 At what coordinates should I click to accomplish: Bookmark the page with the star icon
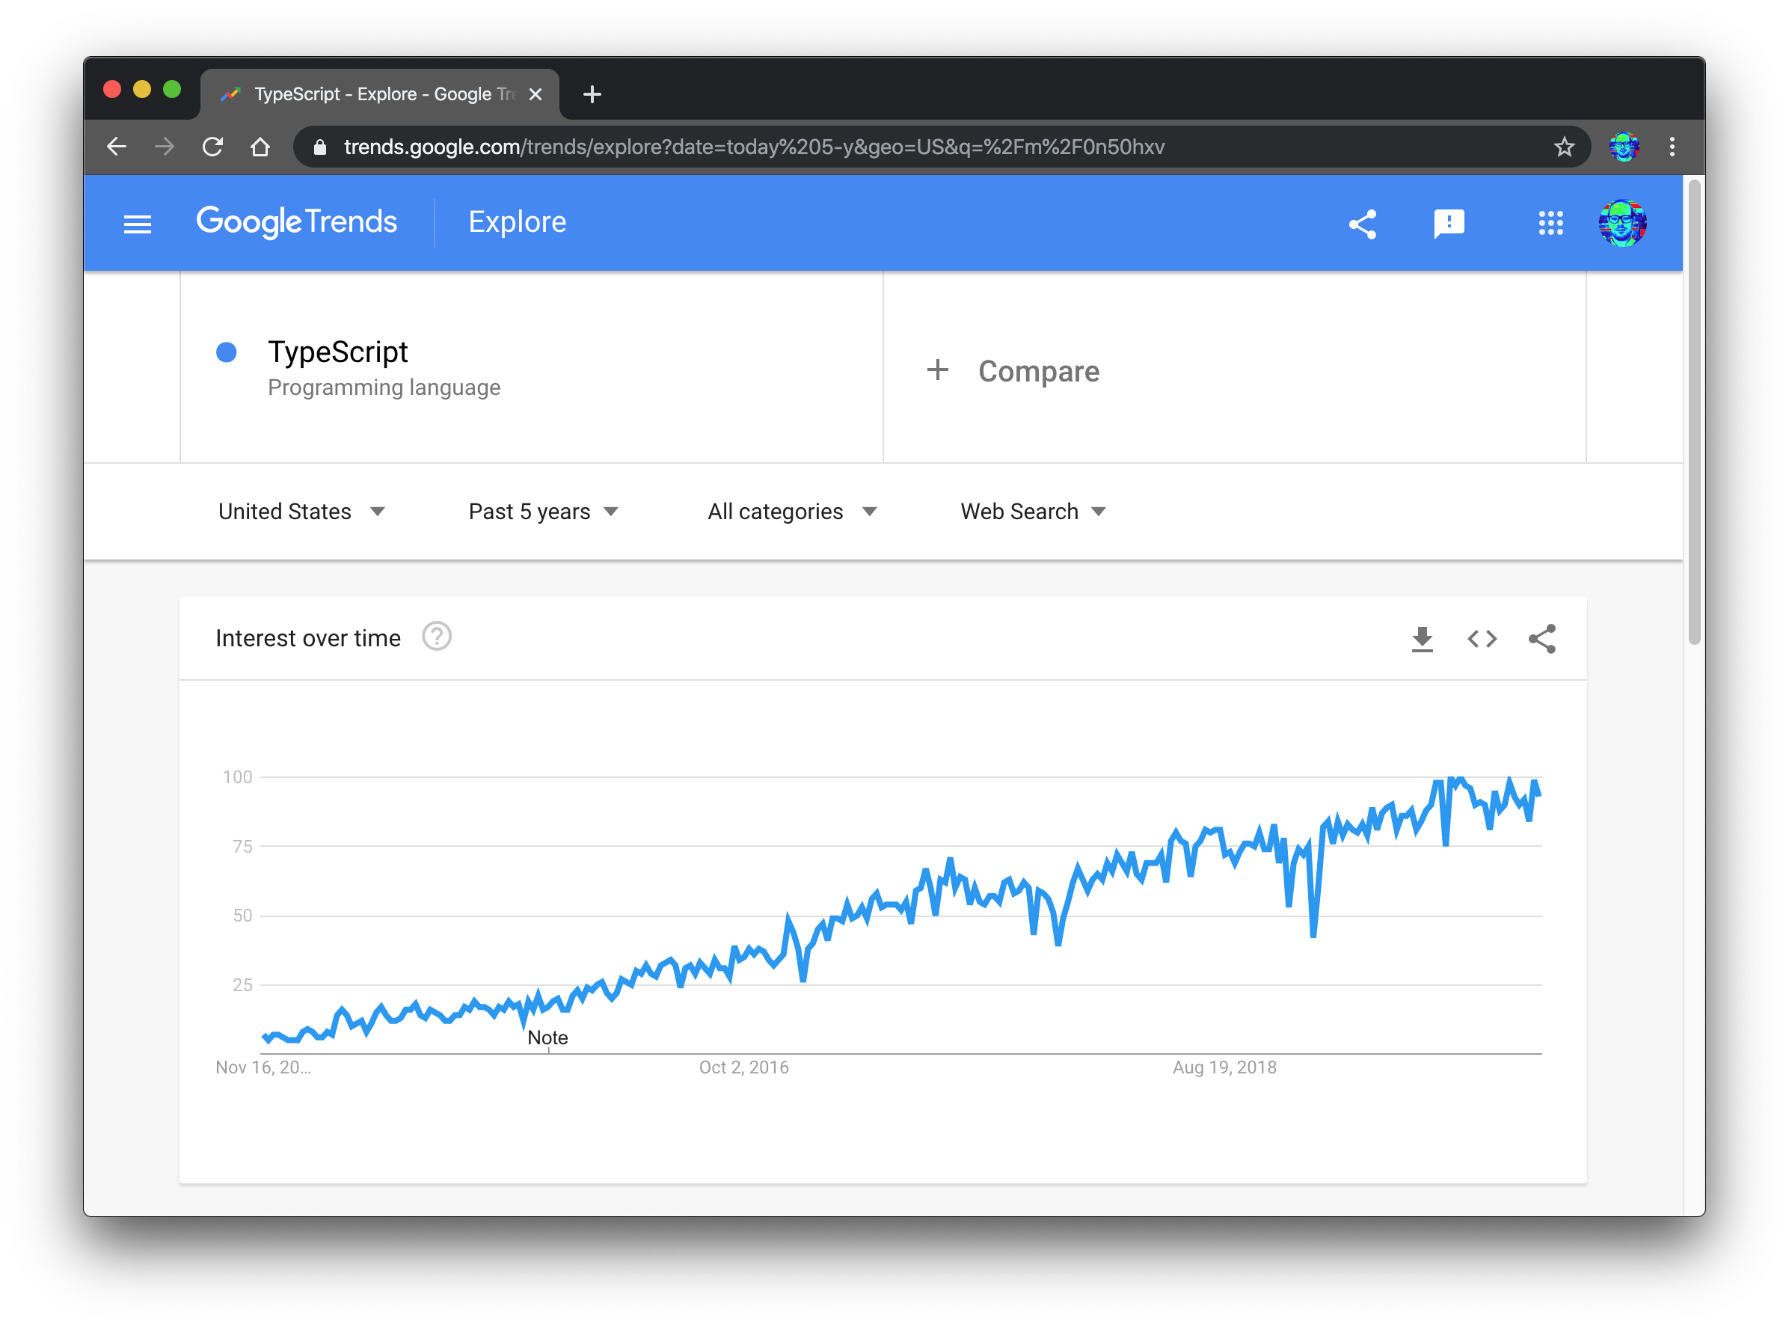coord(1564,146)
